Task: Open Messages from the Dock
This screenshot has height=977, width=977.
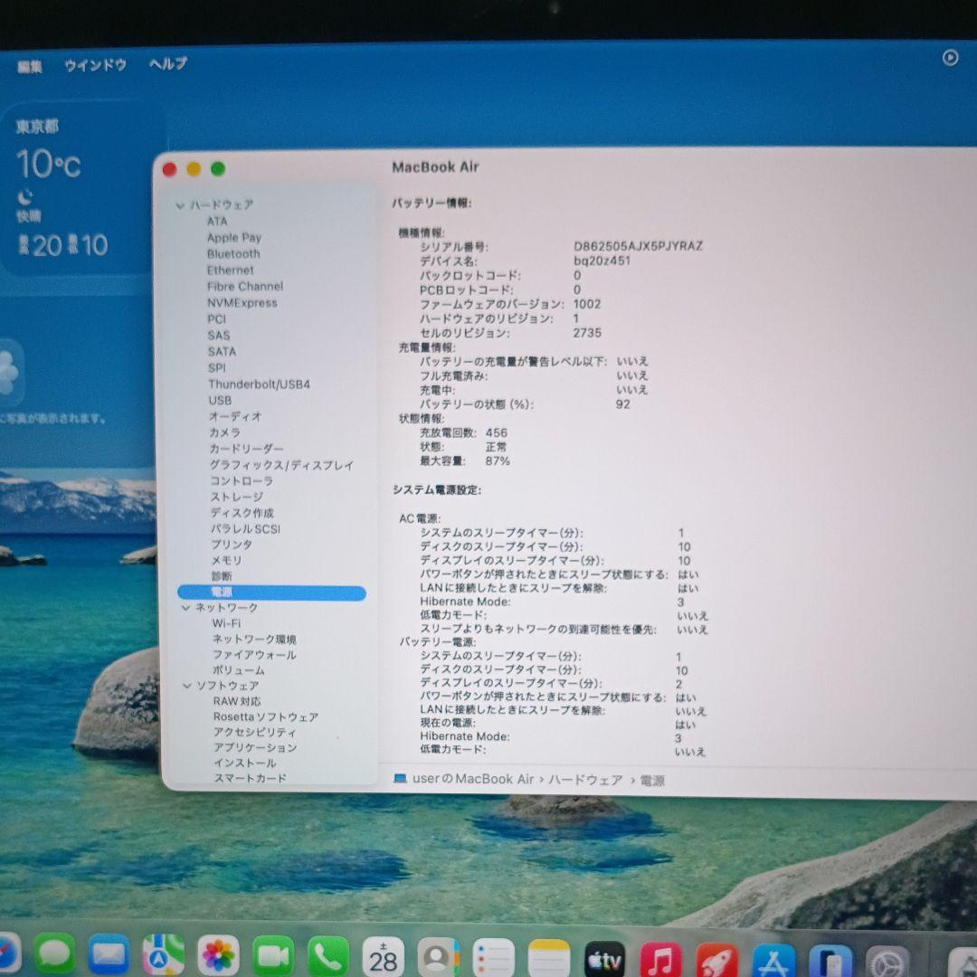Action: (x=55, y=954)
